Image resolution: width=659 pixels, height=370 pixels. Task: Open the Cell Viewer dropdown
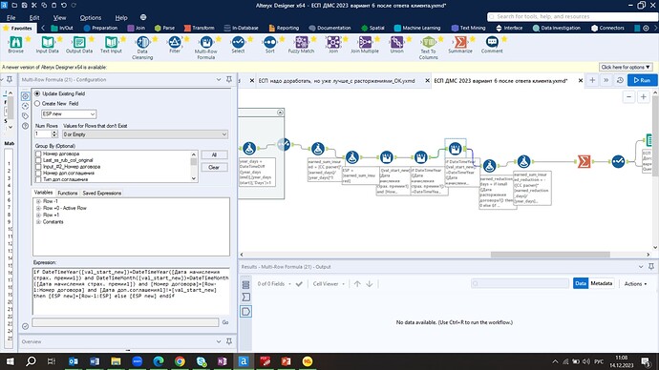[329, 283]
